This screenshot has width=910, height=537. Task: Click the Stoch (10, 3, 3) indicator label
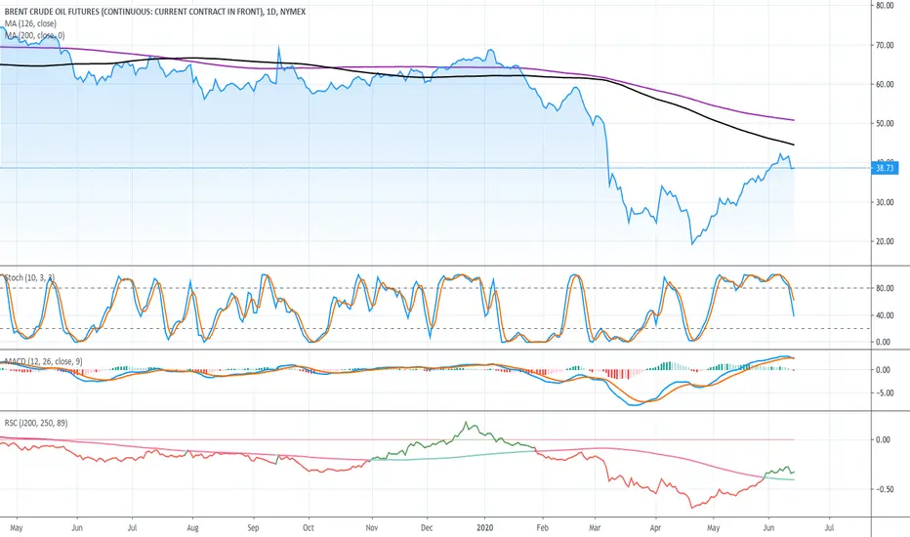(x=29, y=277)
